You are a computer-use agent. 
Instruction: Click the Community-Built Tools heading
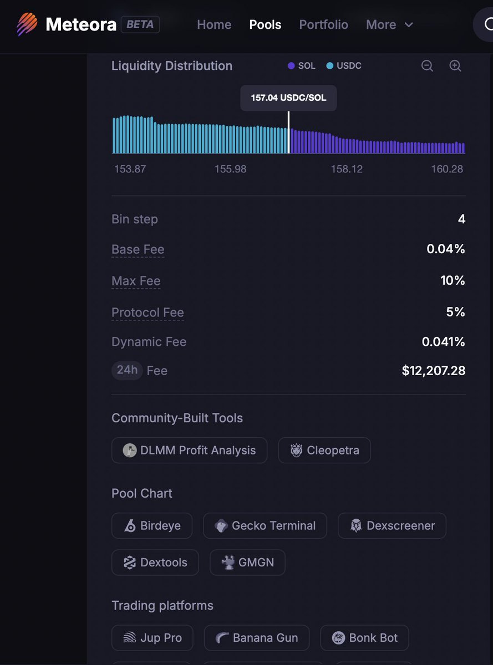point(177,418)
